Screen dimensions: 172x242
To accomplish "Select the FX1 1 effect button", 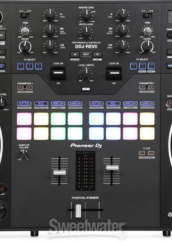I will pos(21,66).
